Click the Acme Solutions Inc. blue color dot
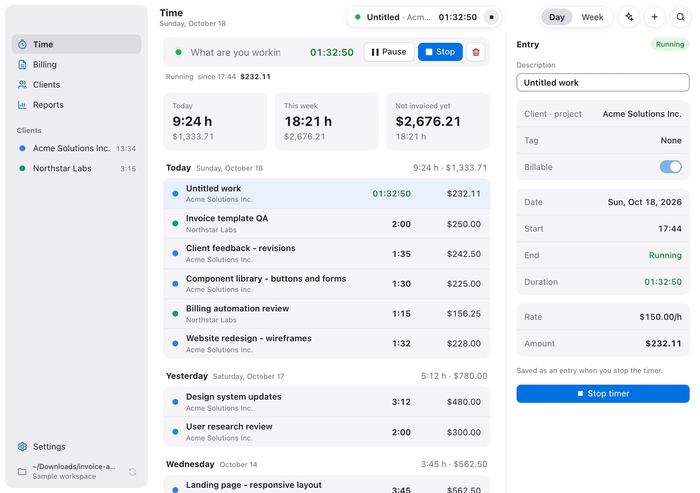 click(x=22, y=148)
